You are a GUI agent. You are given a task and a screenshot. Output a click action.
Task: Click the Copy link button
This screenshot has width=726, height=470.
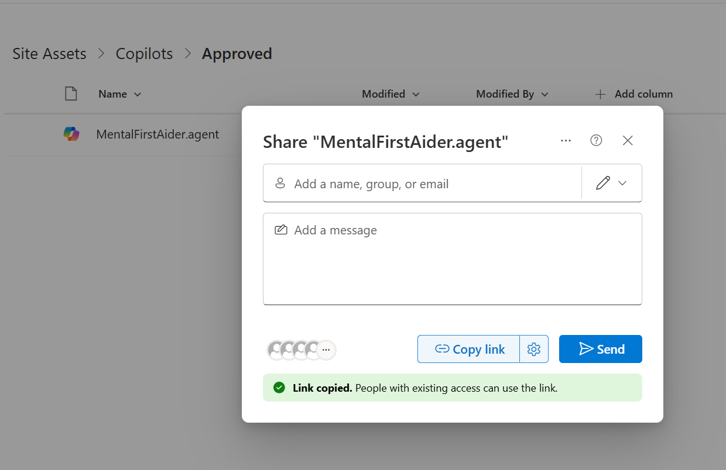468,349
